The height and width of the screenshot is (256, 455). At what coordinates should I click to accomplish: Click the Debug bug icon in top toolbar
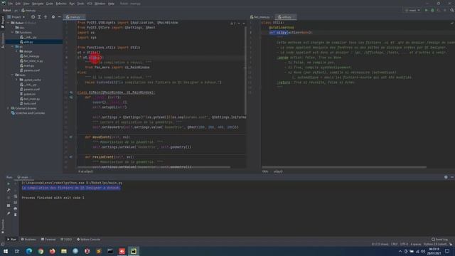point(432,10)
